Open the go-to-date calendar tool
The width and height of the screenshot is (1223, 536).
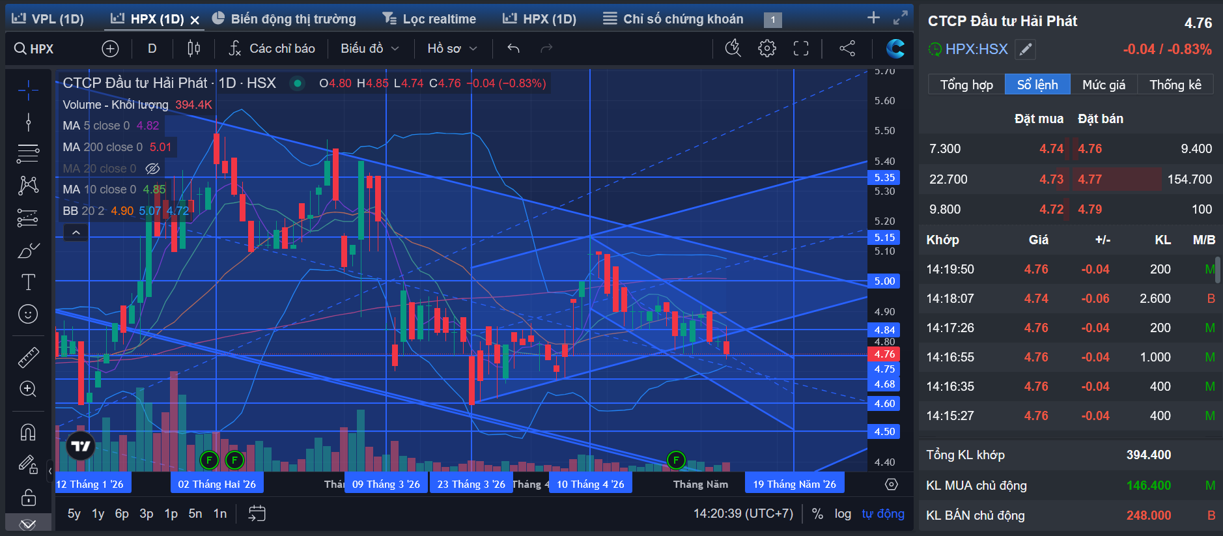(257, 514)
